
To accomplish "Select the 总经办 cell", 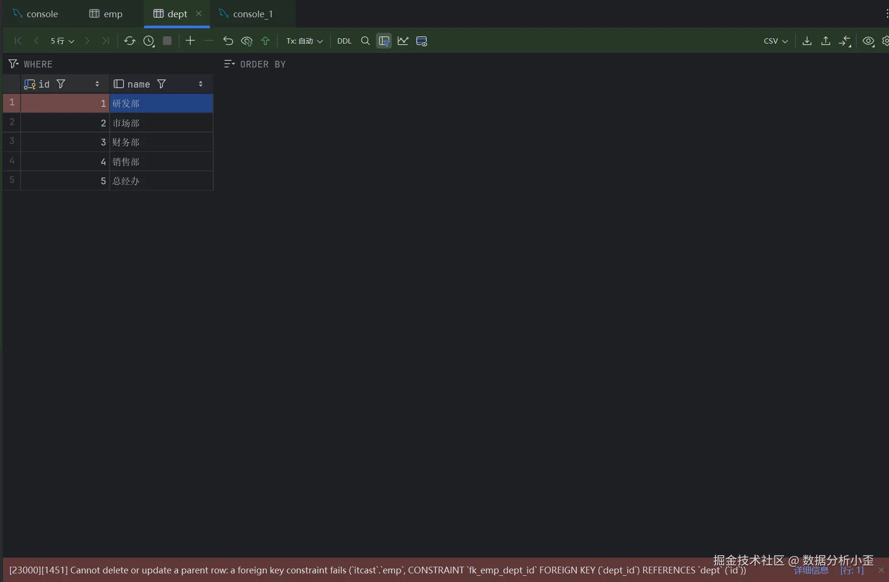I will (161, 181).
